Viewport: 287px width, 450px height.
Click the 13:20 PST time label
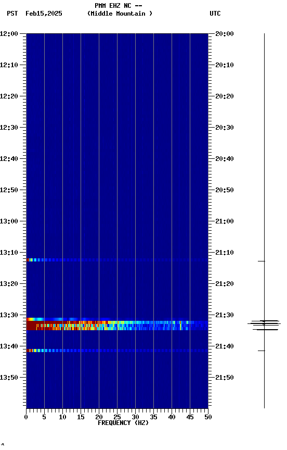9,284
